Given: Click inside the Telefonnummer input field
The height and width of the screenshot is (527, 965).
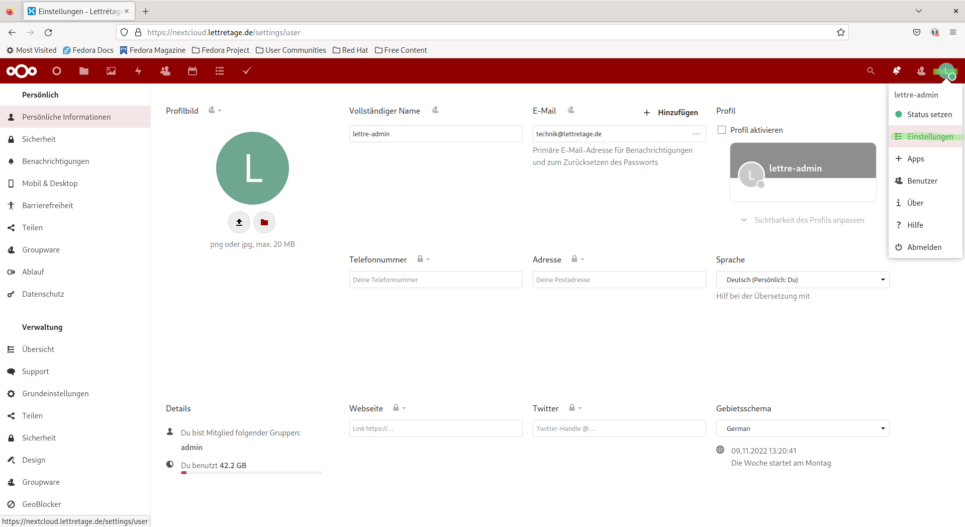Looking at the screenshot, I should point(435,279).
